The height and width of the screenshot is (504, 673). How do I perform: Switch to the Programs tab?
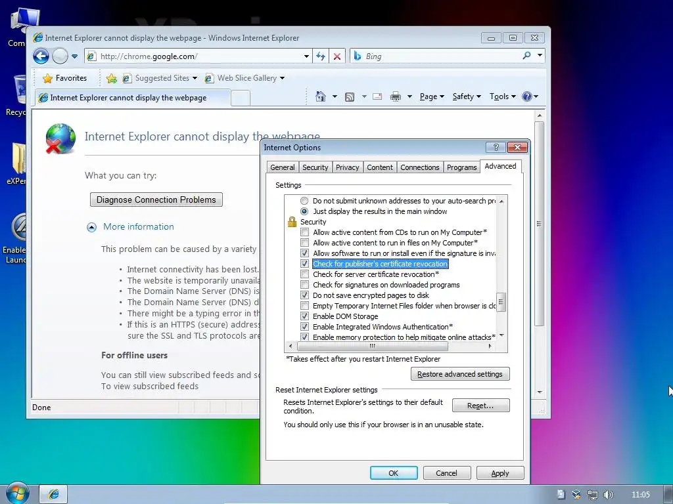[461, 167]
